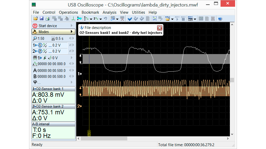Click cursor A time value 00000:00:00.500.0
This screenshot has height=149, width=266.
point(51,70)
